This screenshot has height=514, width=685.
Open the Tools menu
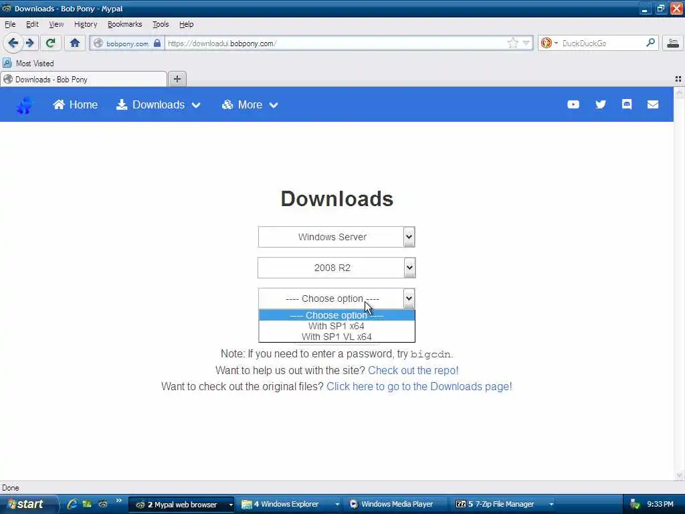(x=161, y=25)
